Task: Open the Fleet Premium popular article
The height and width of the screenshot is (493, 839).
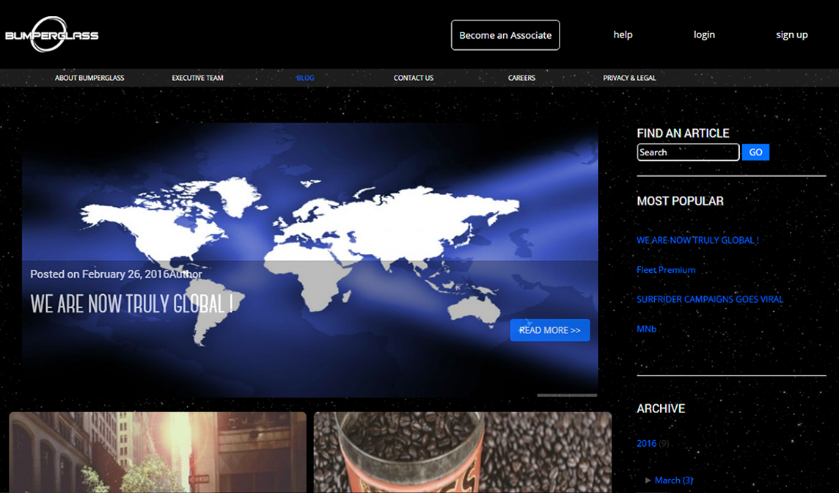Action: [x=666, y=270]
